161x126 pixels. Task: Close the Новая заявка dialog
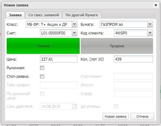[x=156, y=5]
